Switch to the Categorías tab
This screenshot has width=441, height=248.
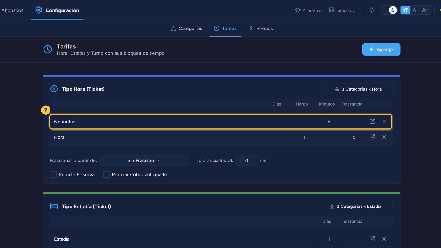pyautogui.click(x=187, y=28)
